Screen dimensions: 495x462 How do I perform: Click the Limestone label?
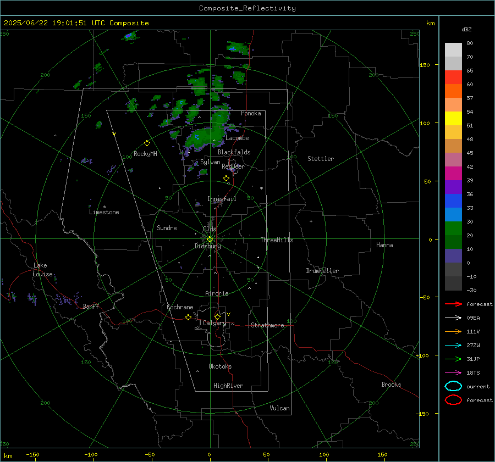pyautogui.click(x=104, y=212)
